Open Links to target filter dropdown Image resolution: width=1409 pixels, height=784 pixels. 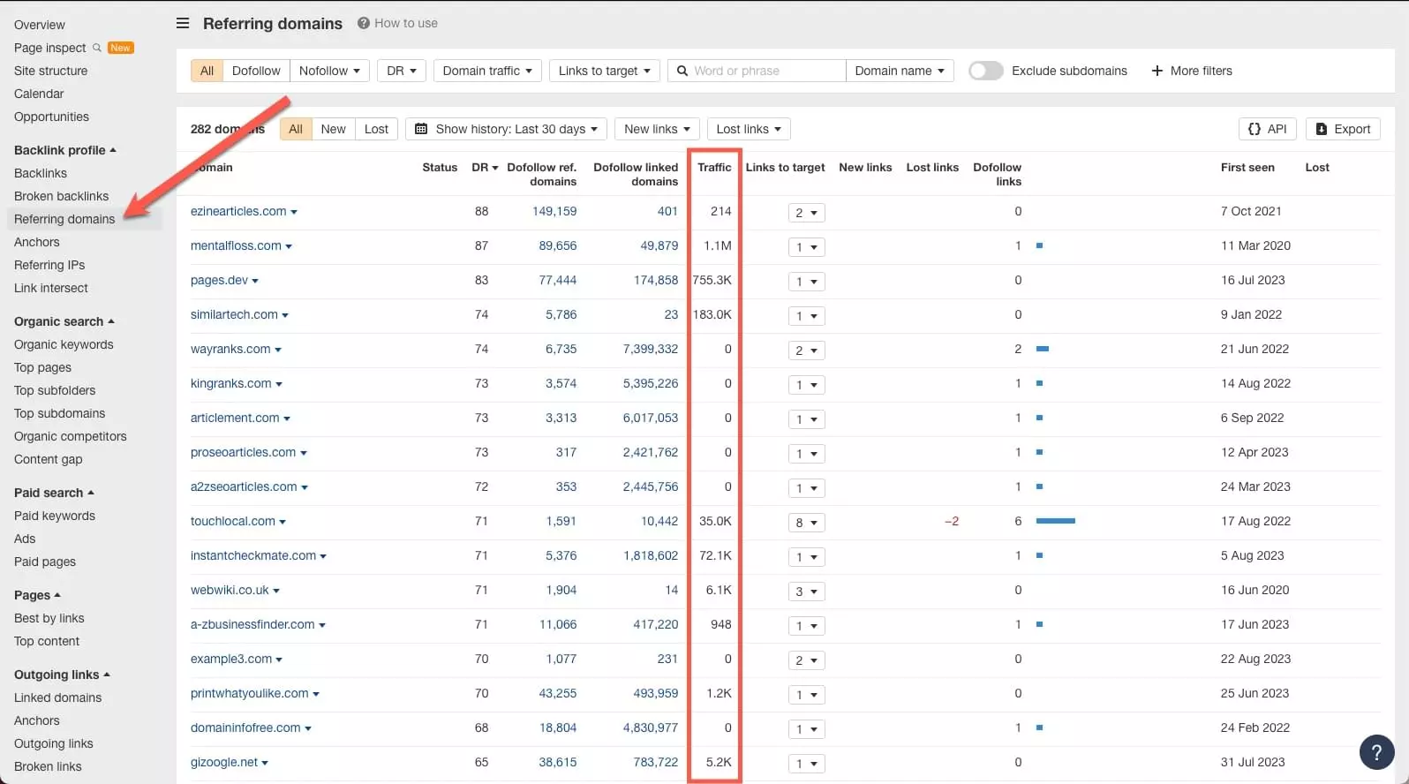tap(605, 71)
